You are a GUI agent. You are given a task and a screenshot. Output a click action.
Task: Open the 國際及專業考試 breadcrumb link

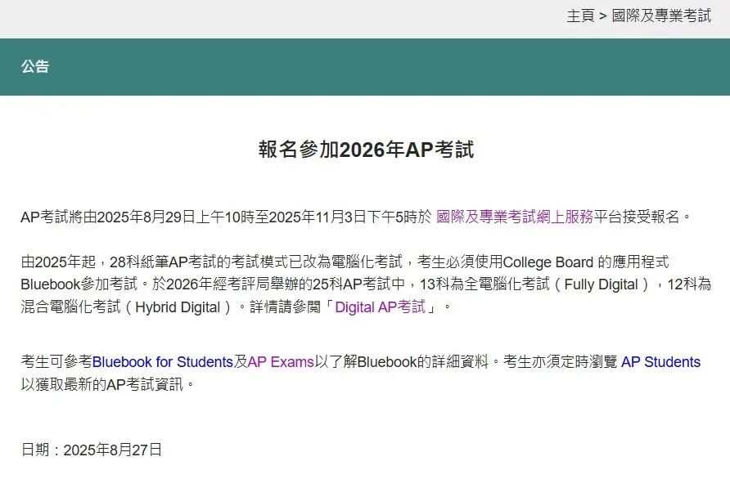coord(661,16)
